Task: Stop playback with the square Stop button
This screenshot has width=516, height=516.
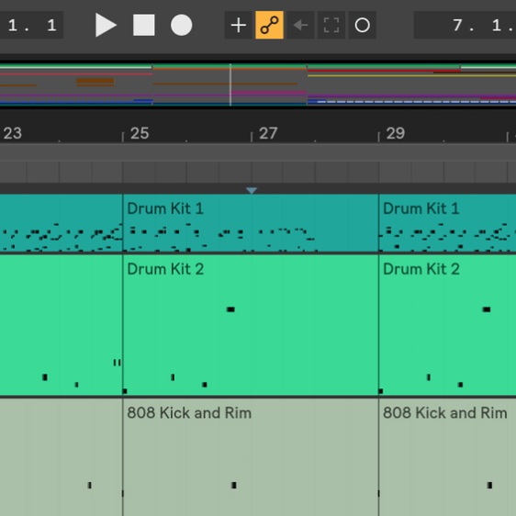Action: tap(144, 25)
